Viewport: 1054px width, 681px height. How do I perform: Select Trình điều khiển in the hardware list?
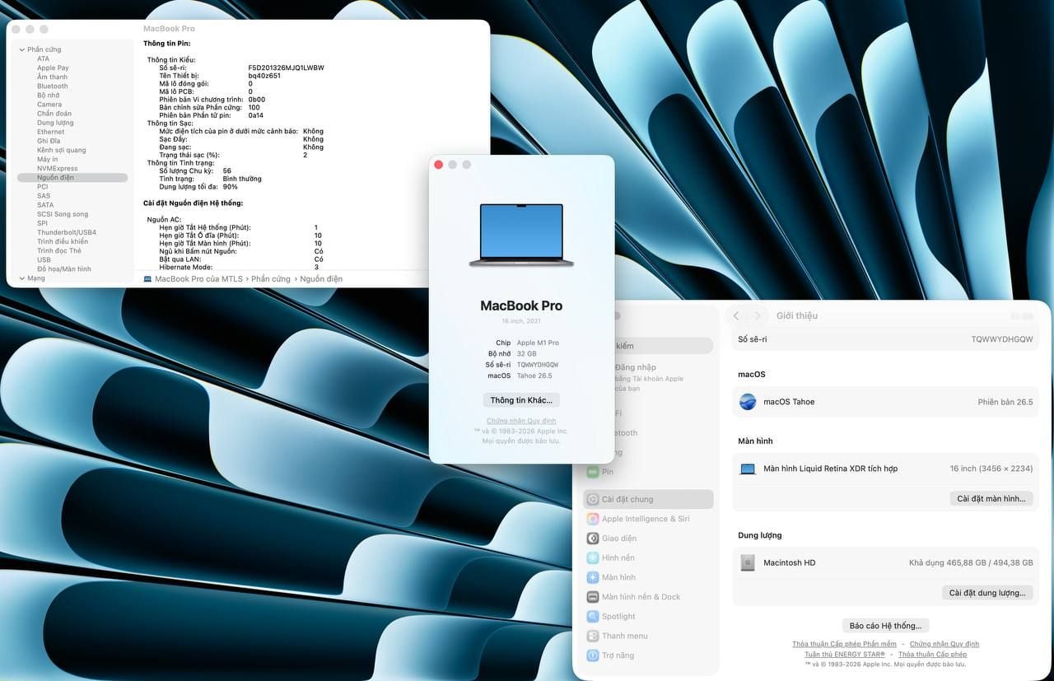coord(63,241)
